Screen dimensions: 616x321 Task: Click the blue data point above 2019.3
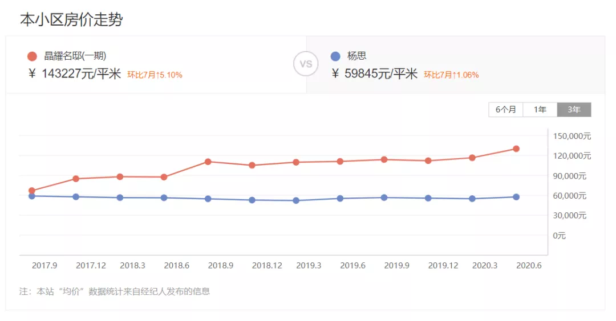click(x=296, y=200)
